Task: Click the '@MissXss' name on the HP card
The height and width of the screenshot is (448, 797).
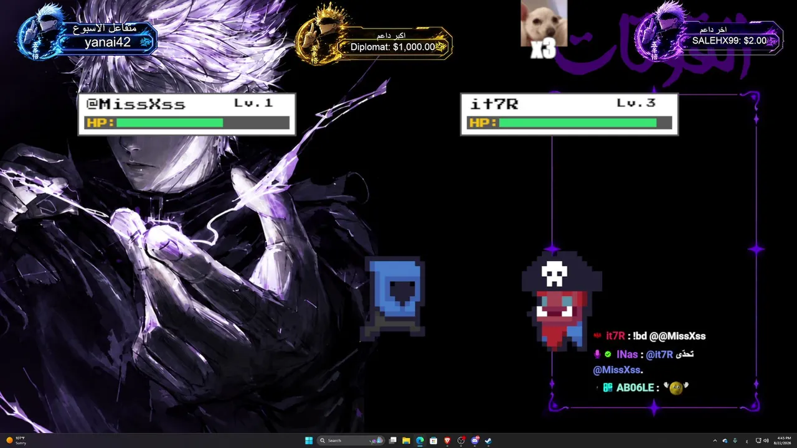Action: coord(135,105)
